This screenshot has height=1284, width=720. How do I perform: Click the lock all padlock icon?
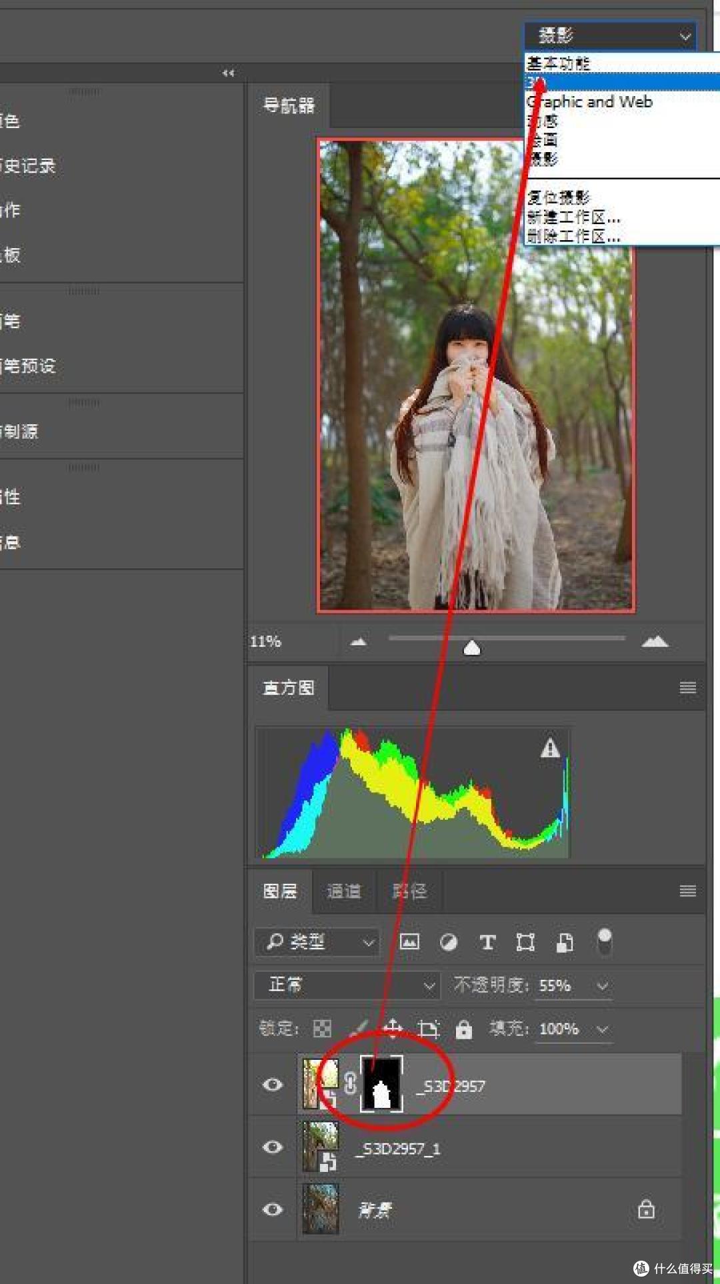464,1029
